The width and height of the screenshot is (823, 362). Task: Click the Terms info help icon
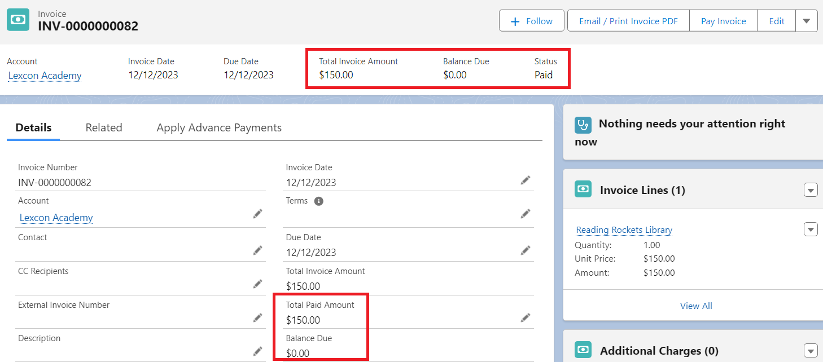pyautogui.click(x=318, y=201)
